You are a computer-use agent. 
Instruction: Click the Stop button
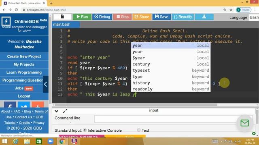tap(122, 17)
